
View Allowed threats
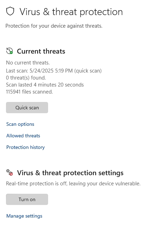(x=23, y=136)
